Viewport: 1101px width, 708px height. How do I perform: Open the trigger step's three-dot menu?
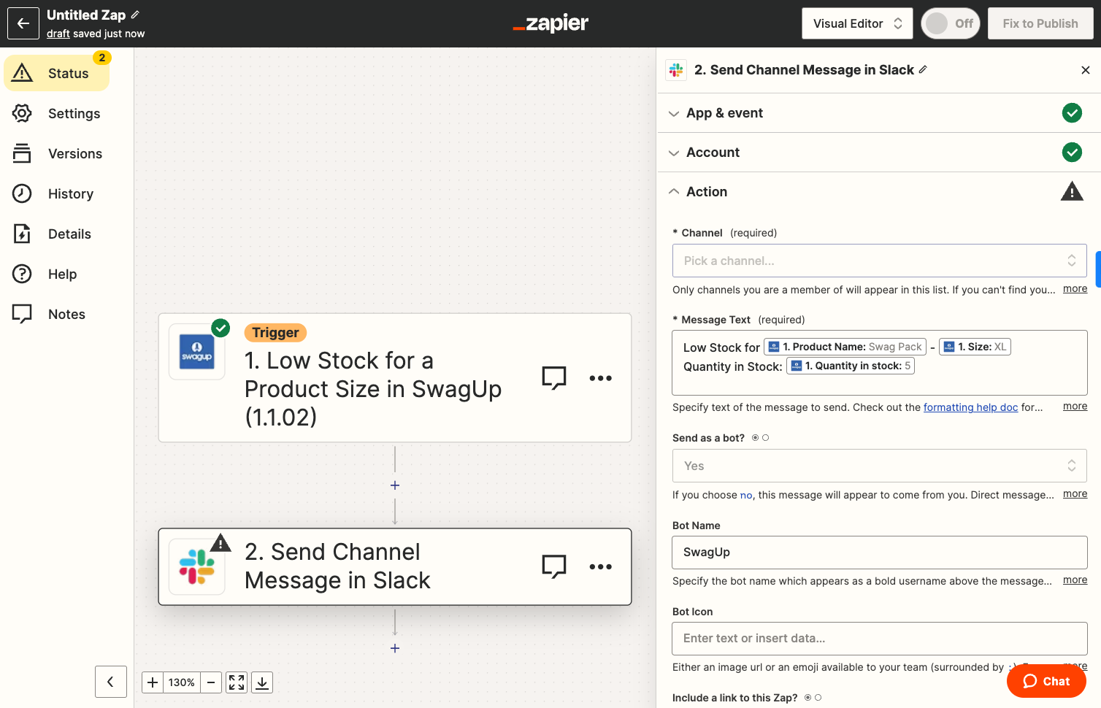600,378
